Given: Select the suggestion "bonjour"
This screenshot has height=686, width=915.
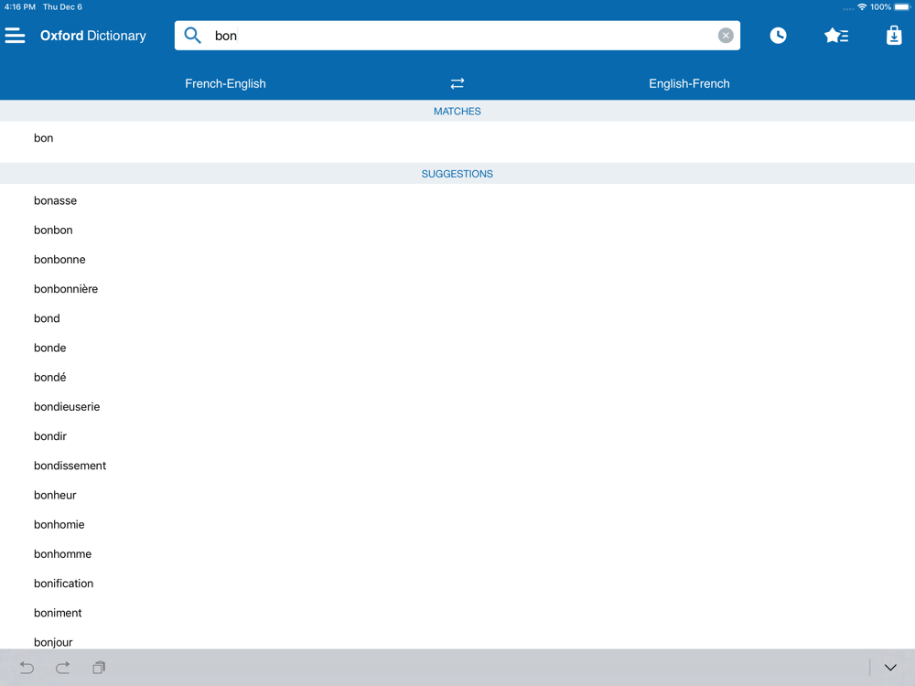Looking at the screenshot, I should [457, 642].
